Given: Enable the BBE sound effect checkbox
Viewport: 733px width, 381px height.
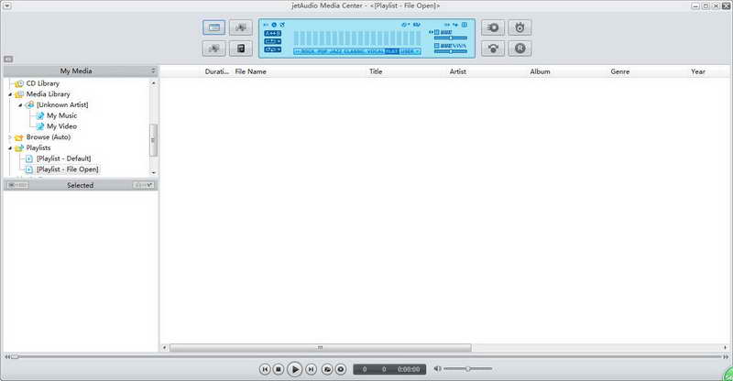Looking at the screenshot, I should tap(437, 32).
